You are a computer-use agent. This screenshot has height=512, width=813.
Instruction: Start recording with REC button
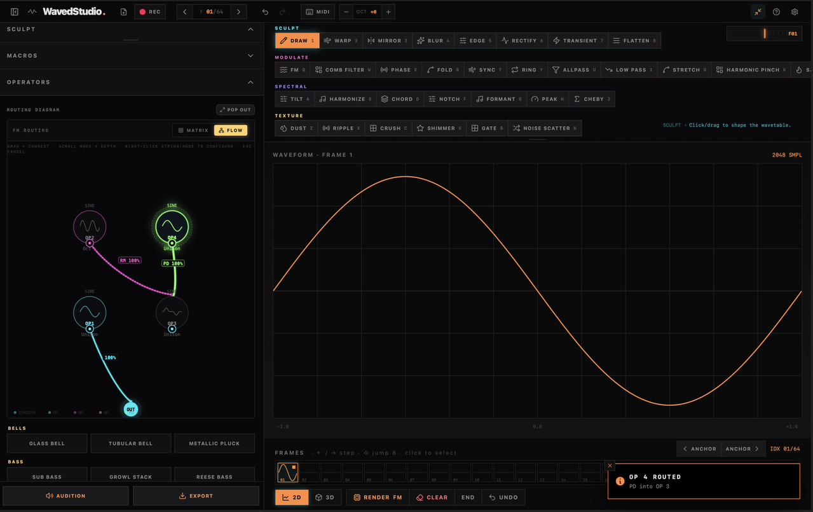click(150, 11)
